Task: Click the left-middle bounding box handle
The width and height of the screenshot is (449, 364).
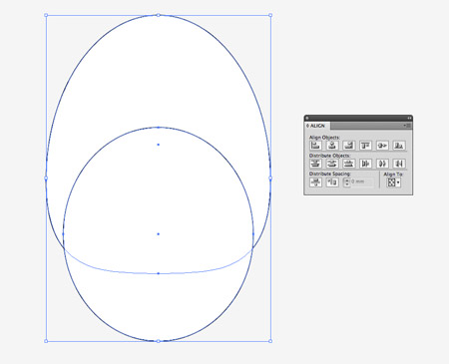Action: [x=46, y=179]
